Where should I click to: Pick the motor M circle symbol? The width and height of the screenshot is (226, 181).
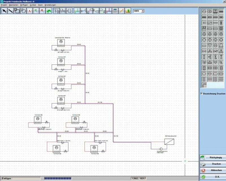coord(215,46)
